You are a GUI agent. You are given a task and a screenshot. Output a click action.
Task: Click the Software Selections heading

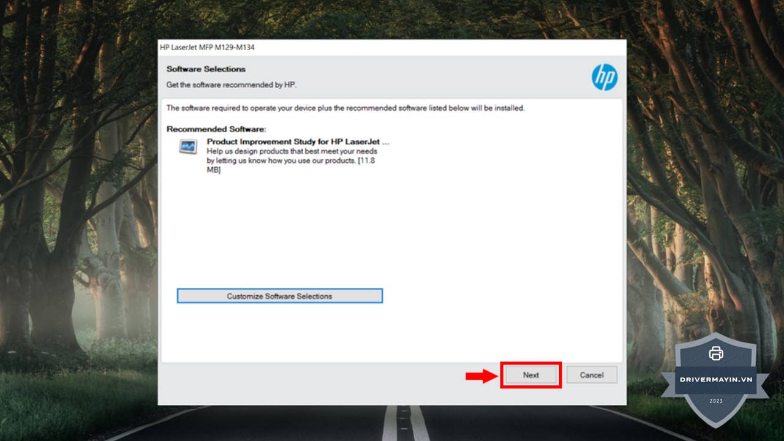pos(206,69)
